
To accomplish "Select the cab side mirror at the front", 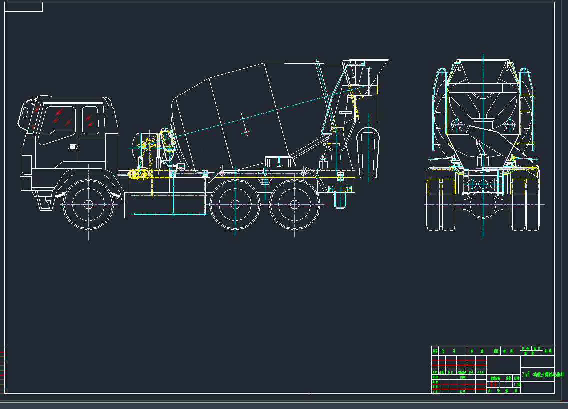I will [x=23, y=116].
